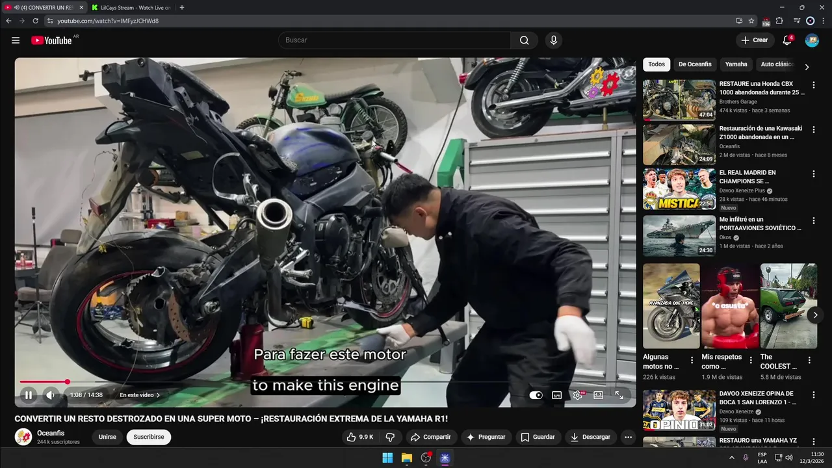Open the account avatar menu

pyautogui.click(x=812, y=40)
